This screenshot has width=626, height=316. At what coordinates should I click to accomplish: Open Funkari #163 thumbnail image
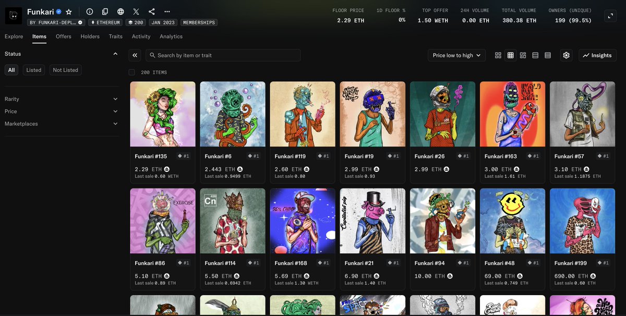click(x=512, y=114)
